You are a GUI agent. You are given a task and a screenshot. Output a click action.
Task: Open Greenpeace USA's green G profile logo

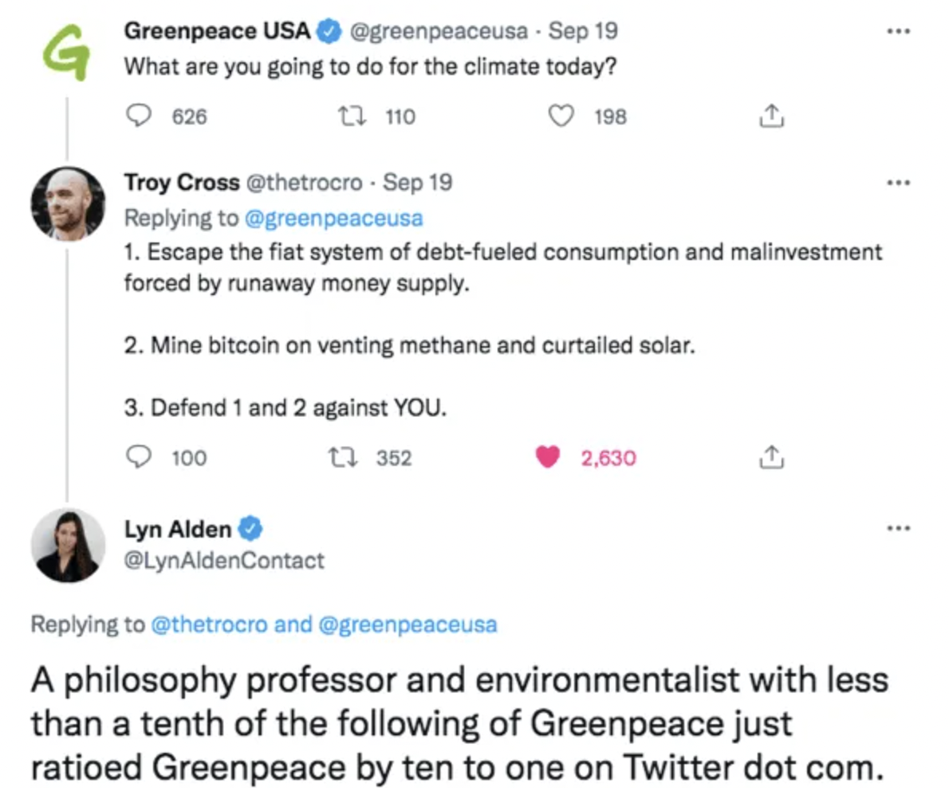pos(65,51)
